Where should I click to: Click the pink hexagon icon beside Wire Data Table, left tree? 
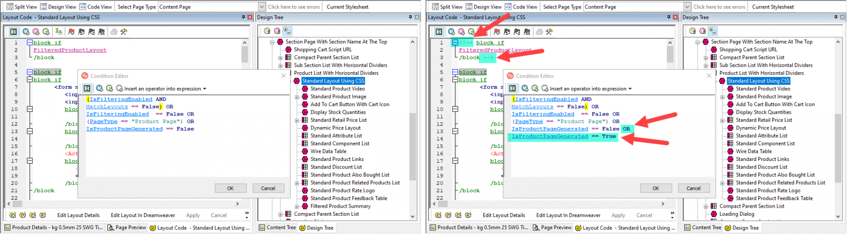[x=305, y=152]
